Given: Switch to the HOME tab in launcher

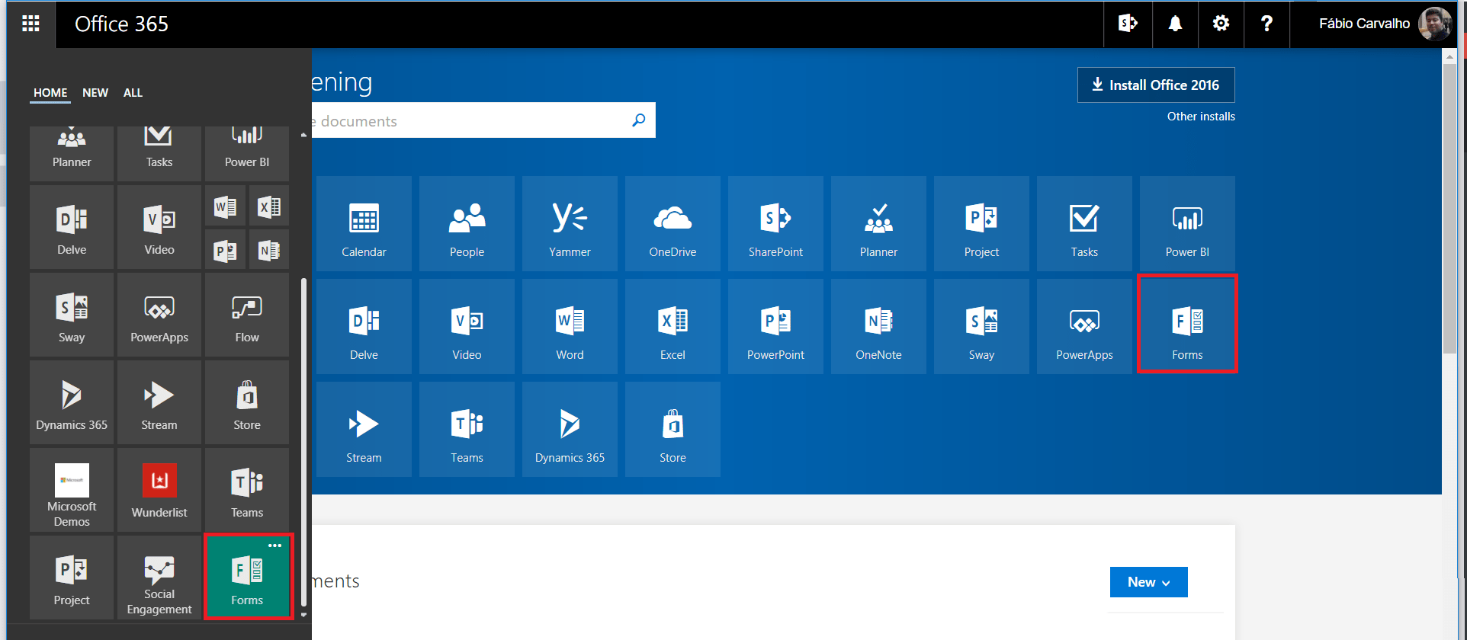Looking at the screenshot, I should tap(50, 93).
